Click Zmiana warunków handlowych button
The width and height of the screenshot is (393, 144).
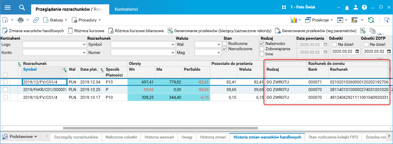pos(33,31)
